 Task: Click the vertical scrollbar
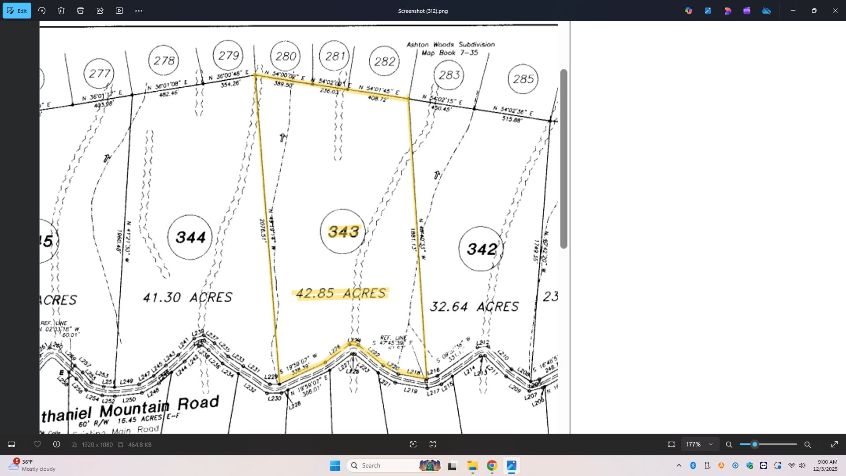pyautogui.click(x=564, y=159)
